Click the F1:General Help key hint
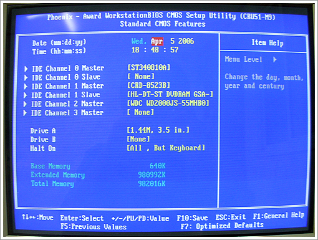The height and width of the screenshot is (240, 318). click(279, 216)
